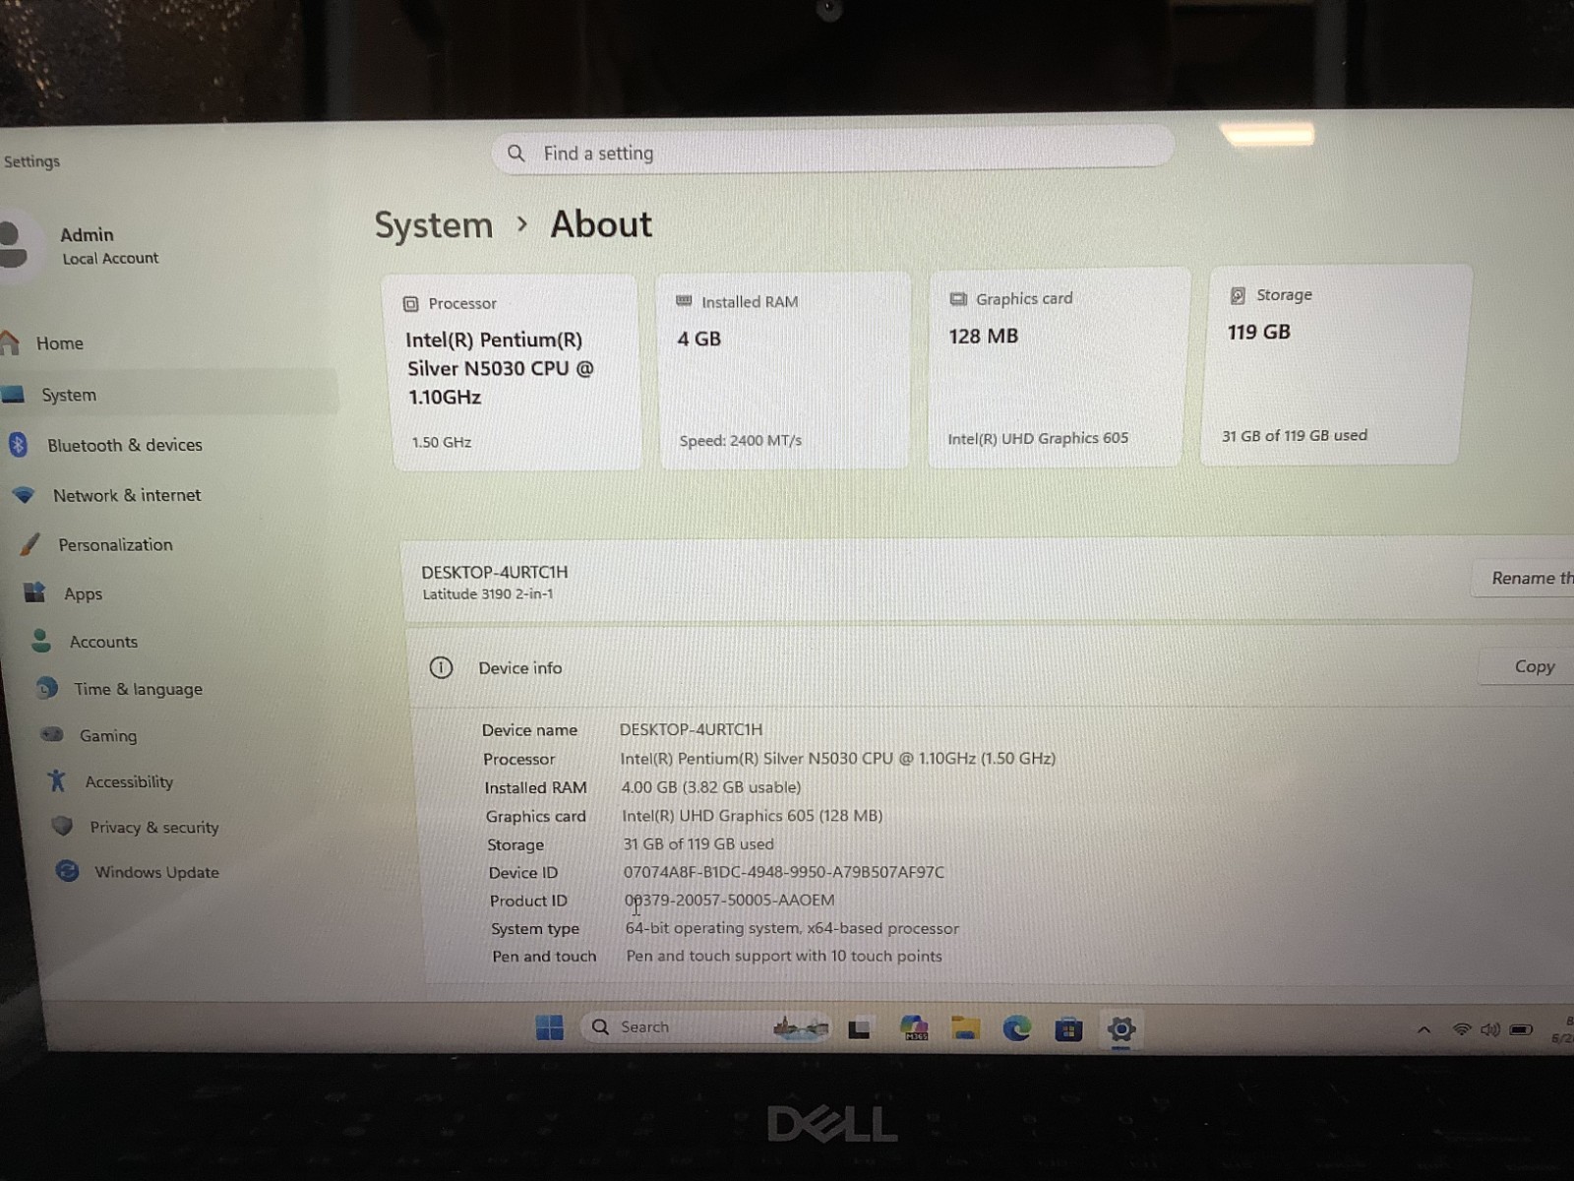
Task: Click 'Intel(R) UHD Graphics 605 (128 MB)' in Device info
Action: [753, 816]
